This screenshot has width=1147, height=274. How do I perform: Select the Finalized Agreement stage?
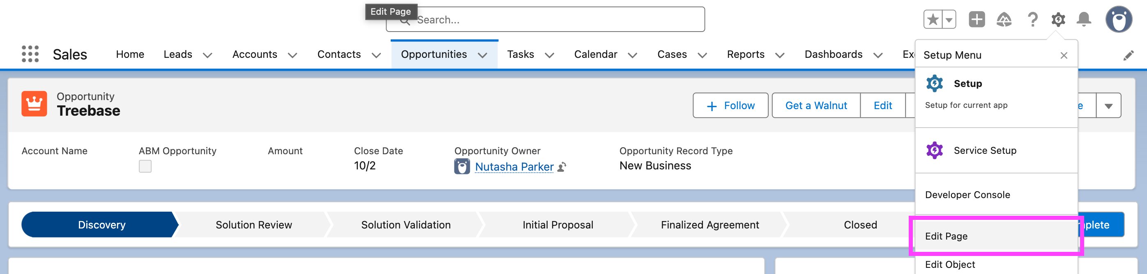point(710,225)
